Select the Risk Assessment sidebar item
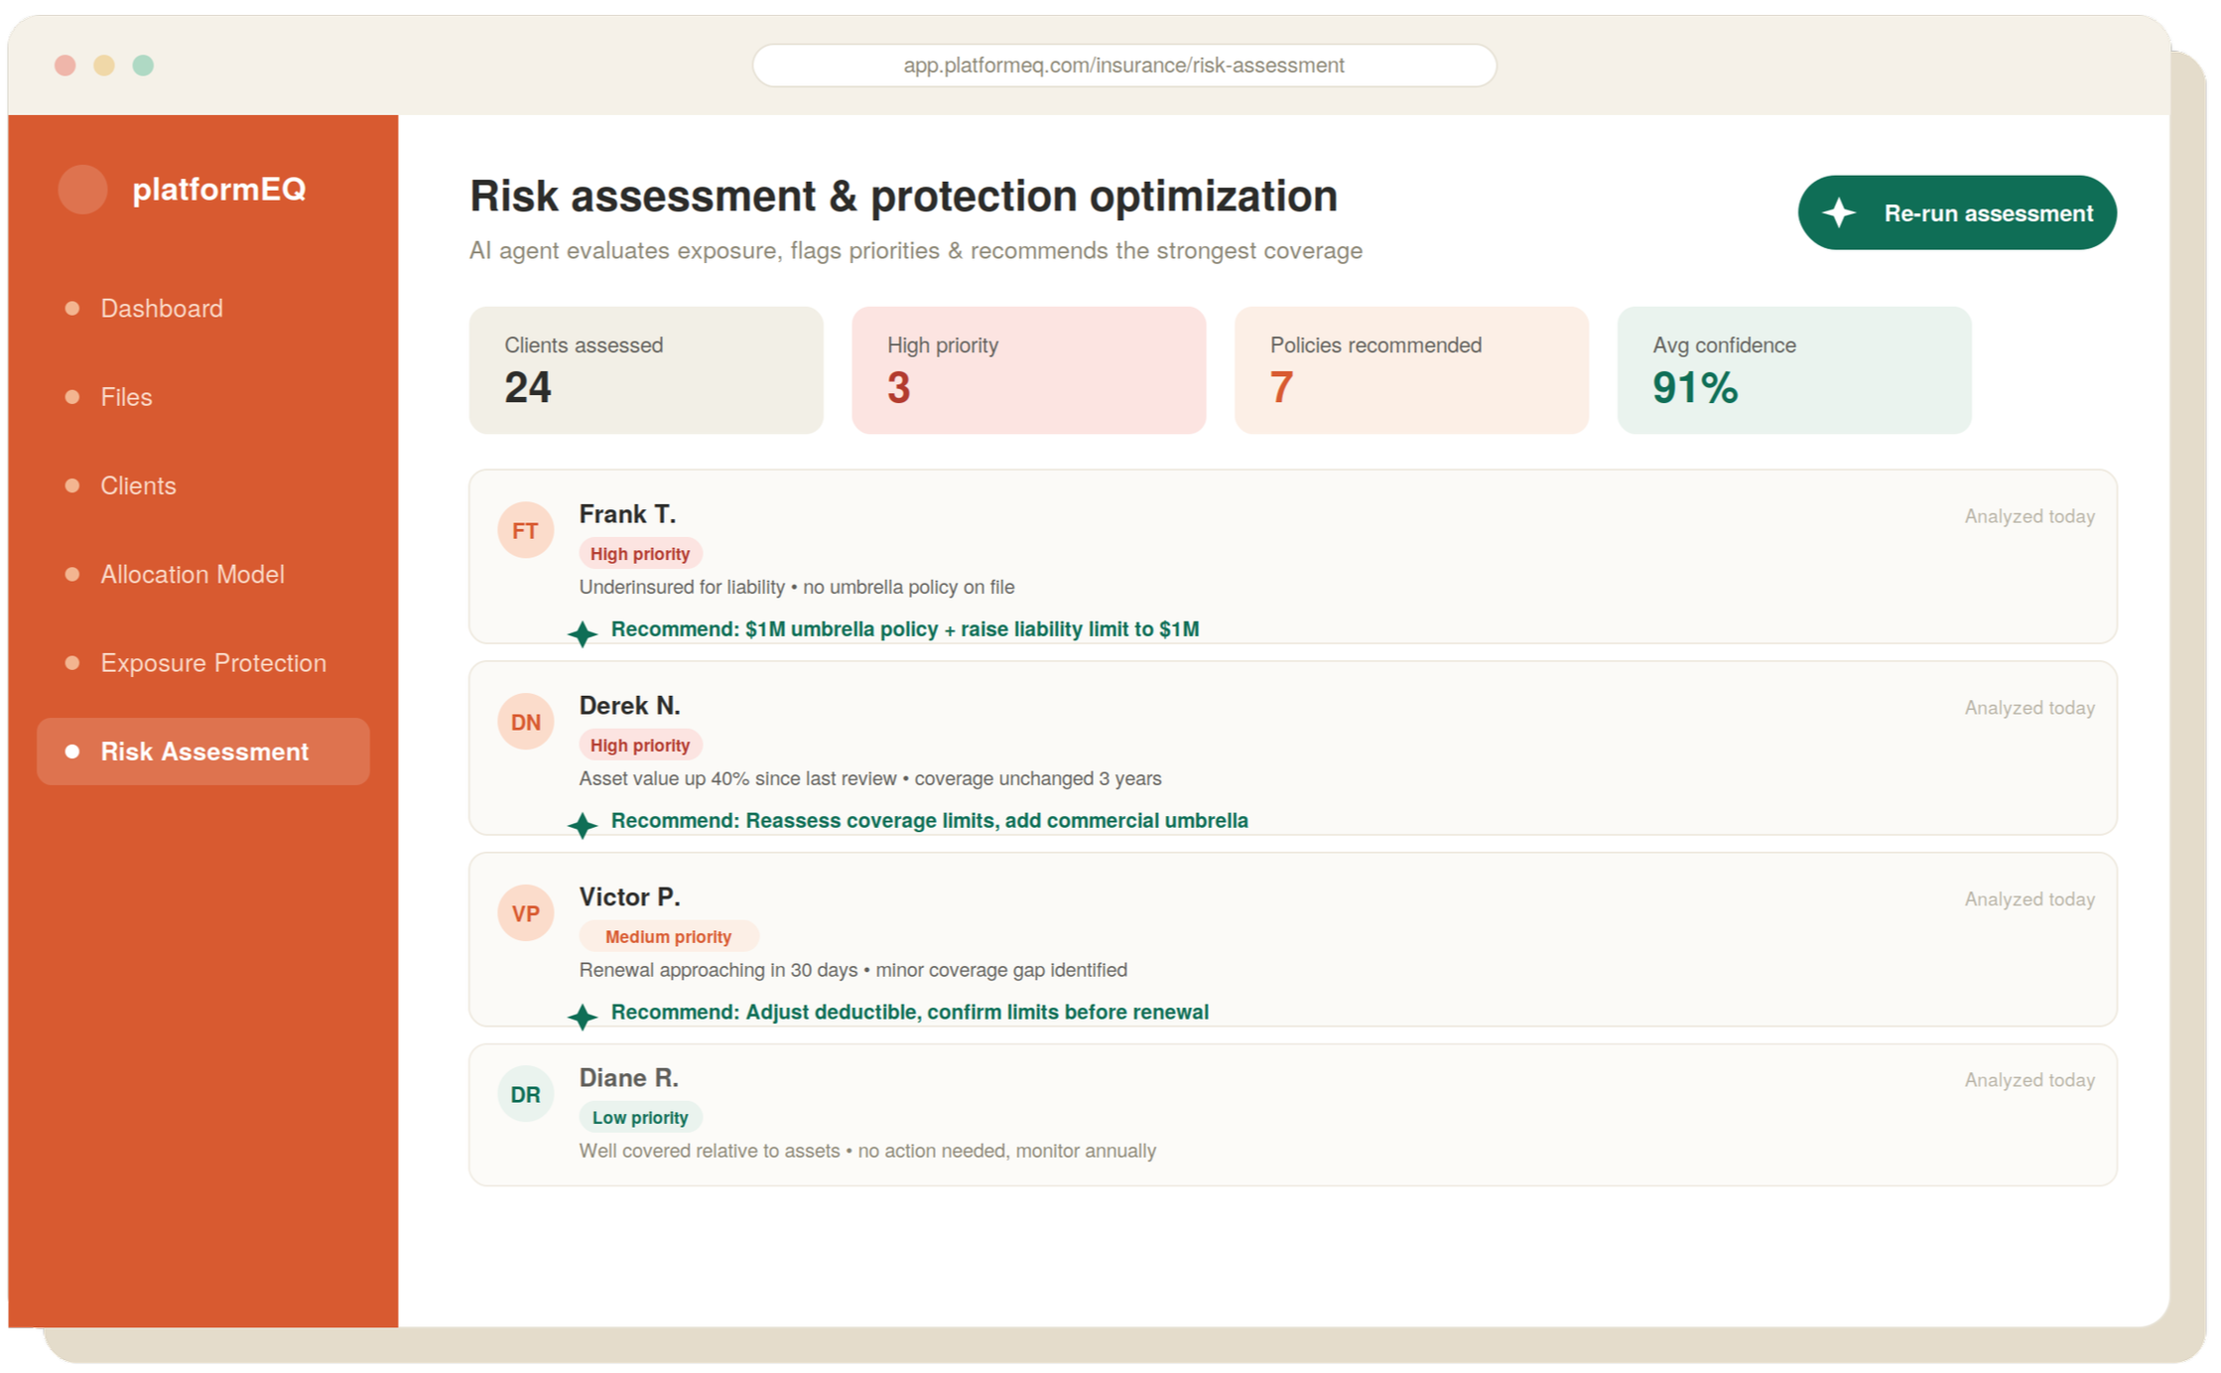 (x=203, y=752)
